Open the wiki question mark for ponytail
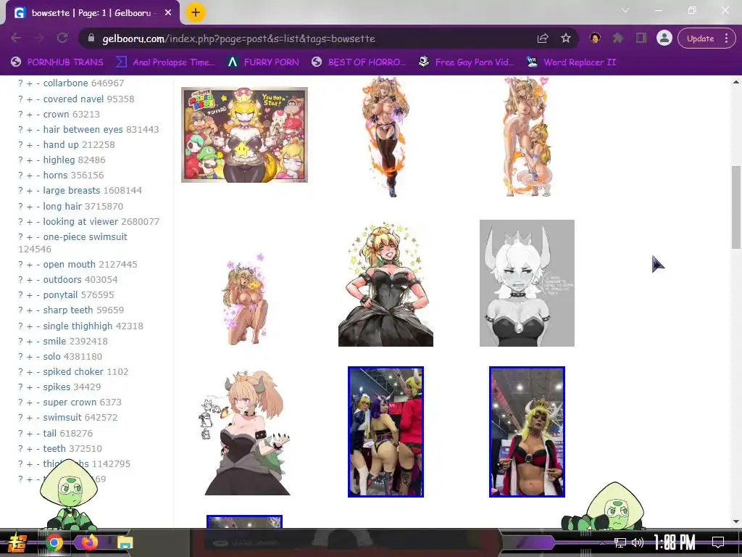This screenshot has height=557, width=742. (20, 294)
